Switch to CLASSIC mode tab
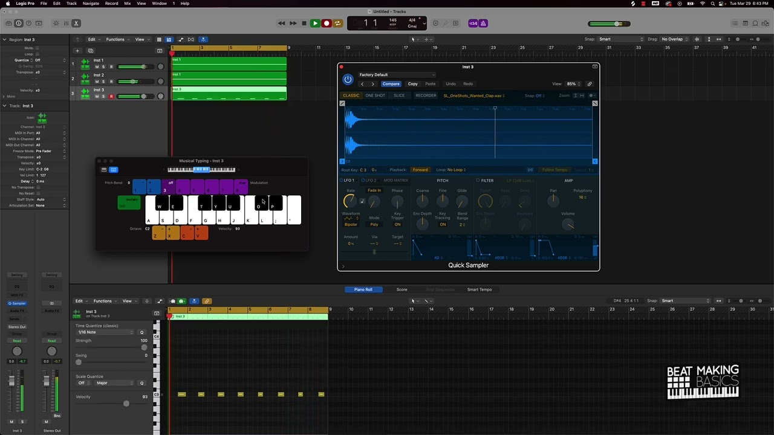Screen dimensions: 774x435 351,95
